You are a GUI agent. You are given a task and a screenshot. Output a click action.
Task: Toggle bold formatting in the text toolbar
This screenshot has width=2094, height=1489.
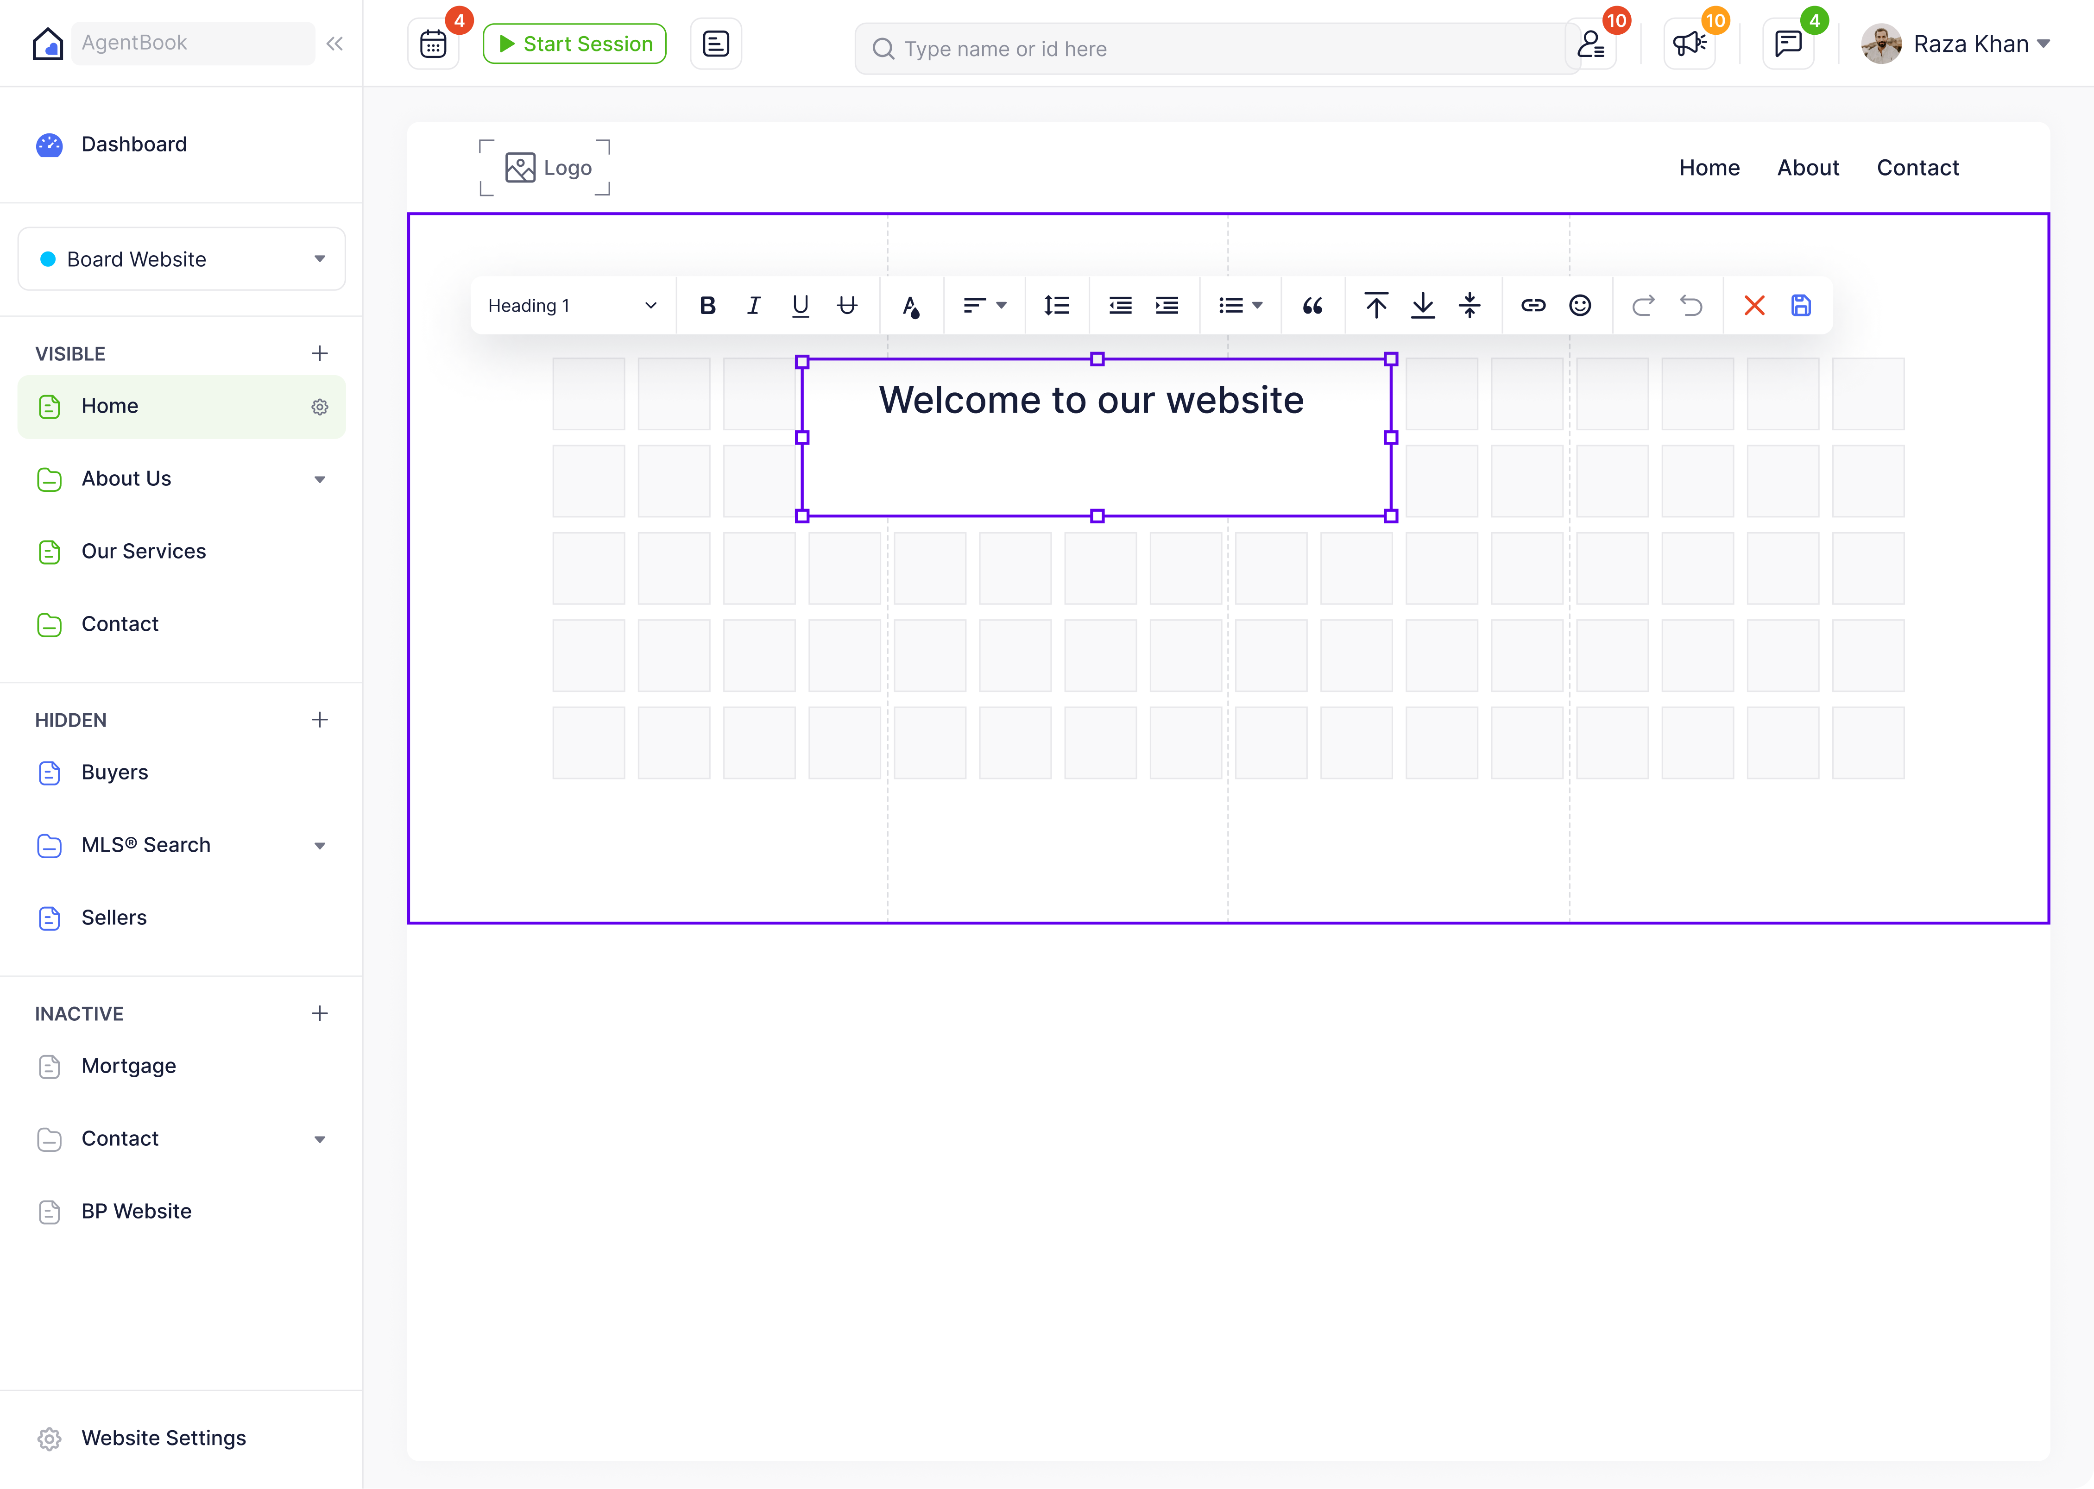pyautogui.click(x=707, y=305)
